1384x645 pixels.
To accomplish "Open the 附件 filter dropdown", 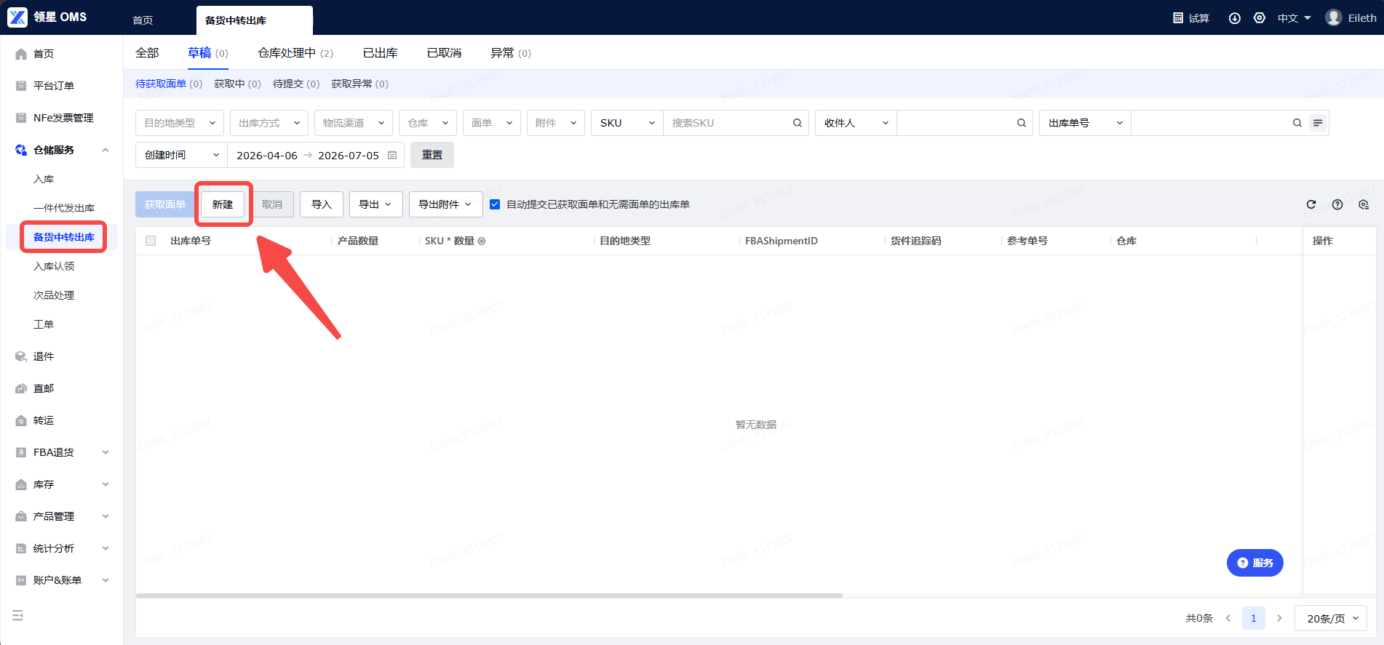I will (x=556, y=123).
